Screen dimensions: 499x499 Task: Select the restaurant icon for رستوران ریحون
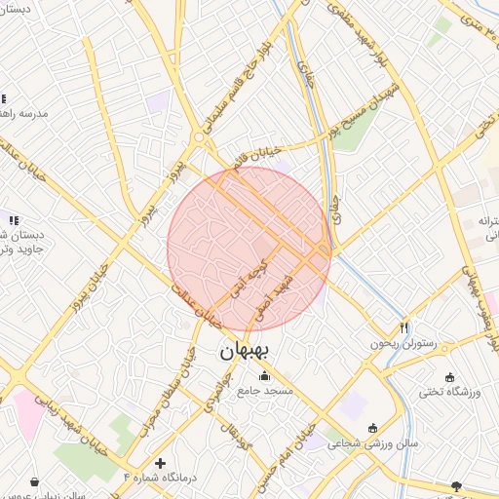pos(403,327)
